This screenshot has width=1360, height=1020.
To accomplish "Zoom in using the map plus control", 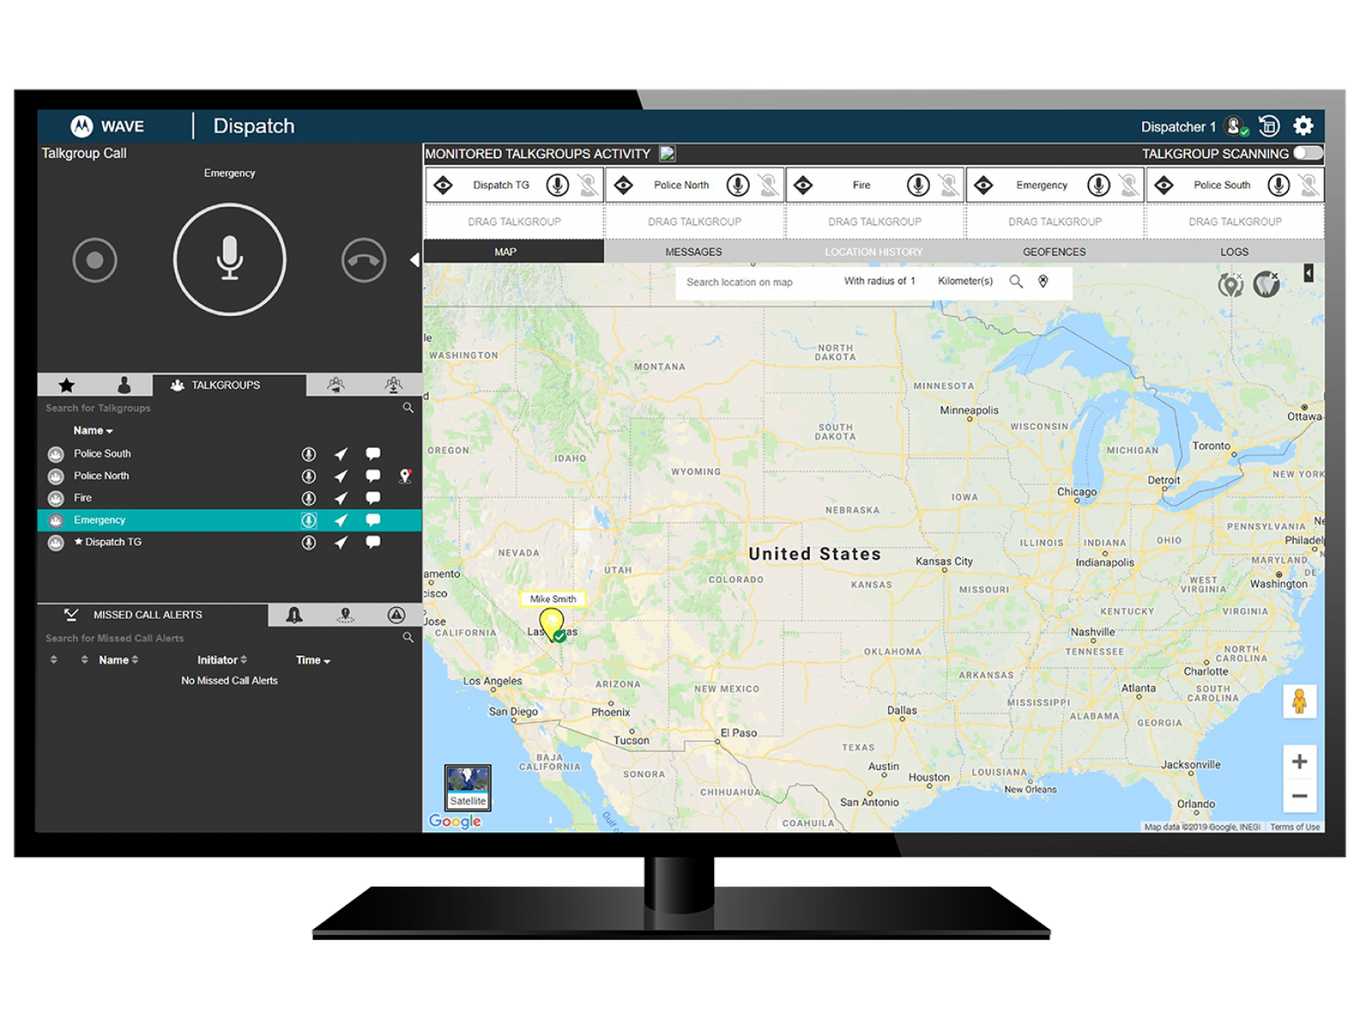I will pyautogui.click(x=1300, y=761).
